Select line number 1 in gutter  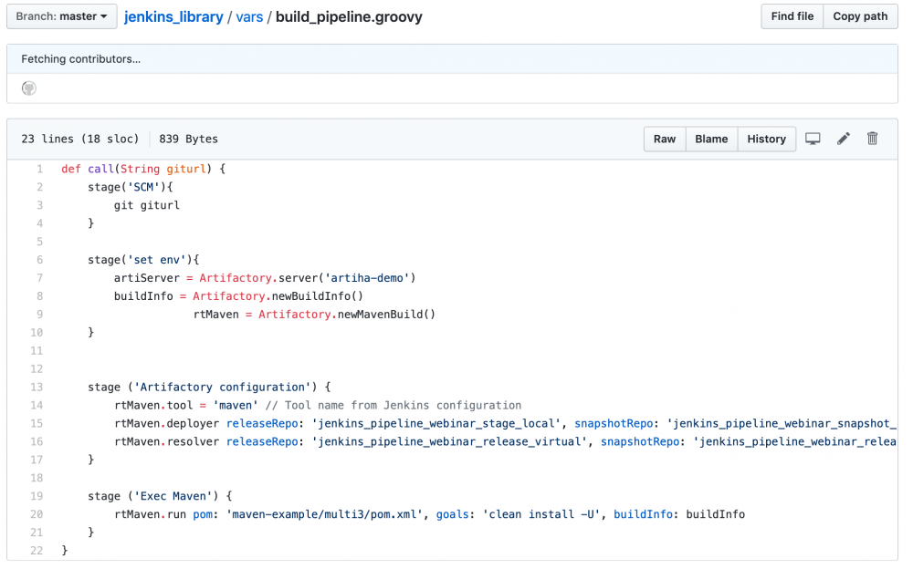[39, 169]
